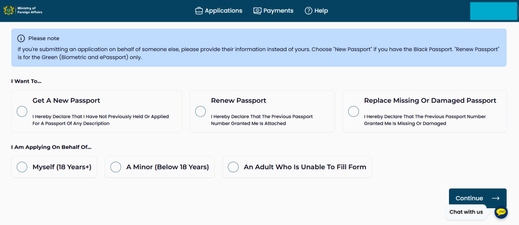
Task: Go to the Payments menu item
Action: point(278,11)
